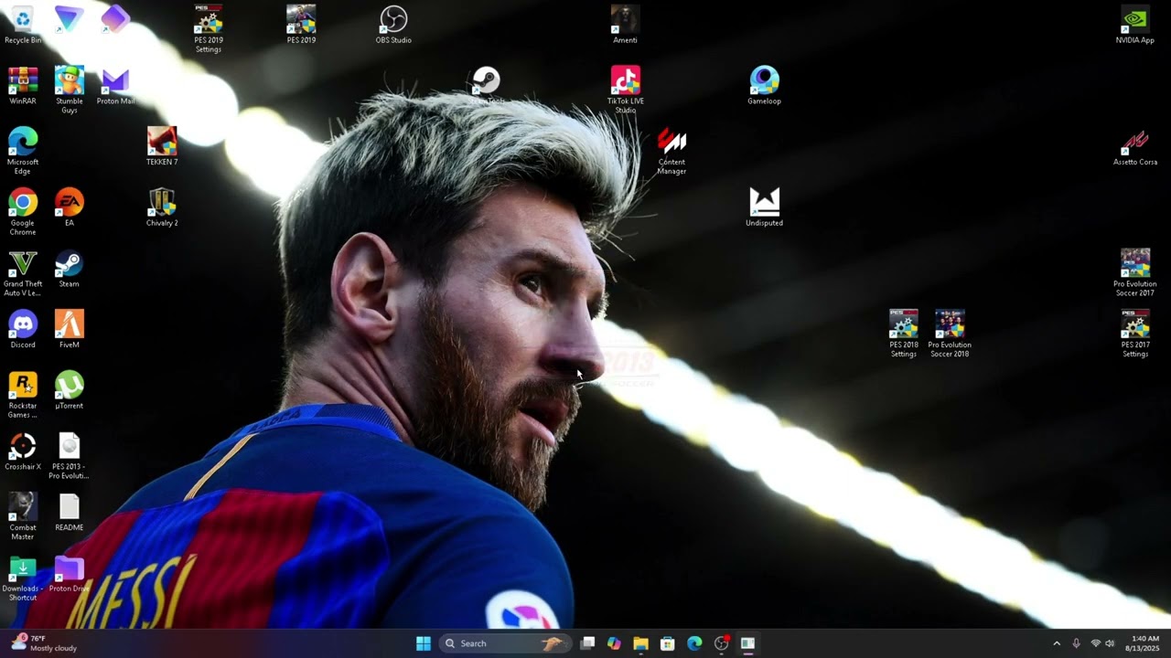
Task: Select the Stumble Guys desktop icon
Action: [69, 90]
